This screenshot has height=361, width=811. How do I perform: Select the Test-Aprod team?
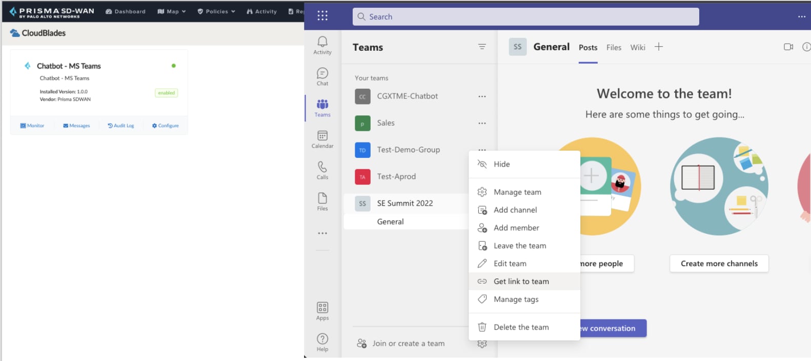(396, 176)
